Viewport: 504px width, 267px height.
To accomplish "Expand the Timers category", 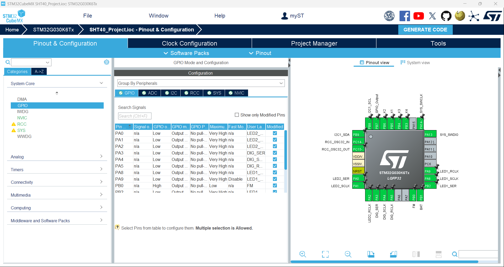I will click(57, 170).
